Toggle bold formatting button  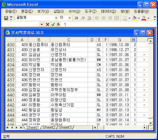coord(76,18)
